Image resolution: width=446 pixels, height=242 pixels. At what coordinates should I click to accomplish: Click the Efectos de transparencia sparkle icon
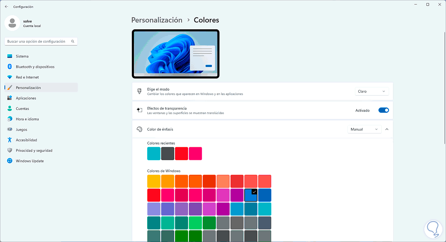click(x=140, y=110)
